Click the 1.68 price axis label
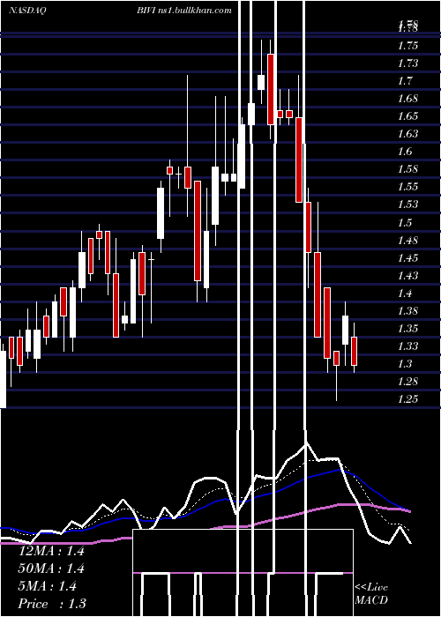 (407, 99)
